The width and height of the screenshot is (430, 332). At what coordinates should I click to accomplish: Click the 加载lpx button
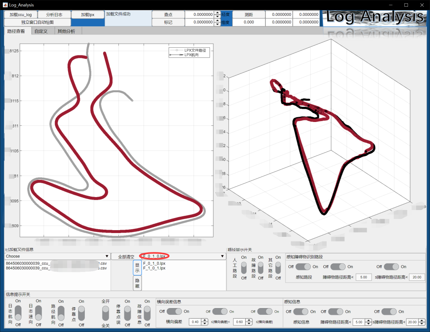(88, 14)
